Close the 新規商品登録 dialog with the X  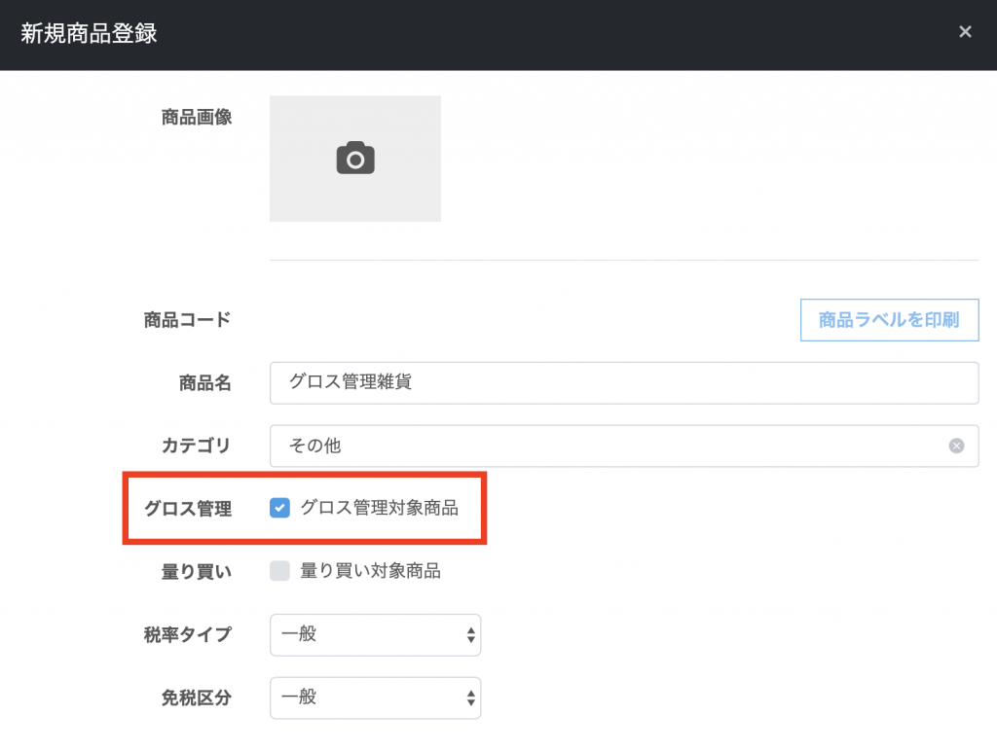[x=965, y=32]
